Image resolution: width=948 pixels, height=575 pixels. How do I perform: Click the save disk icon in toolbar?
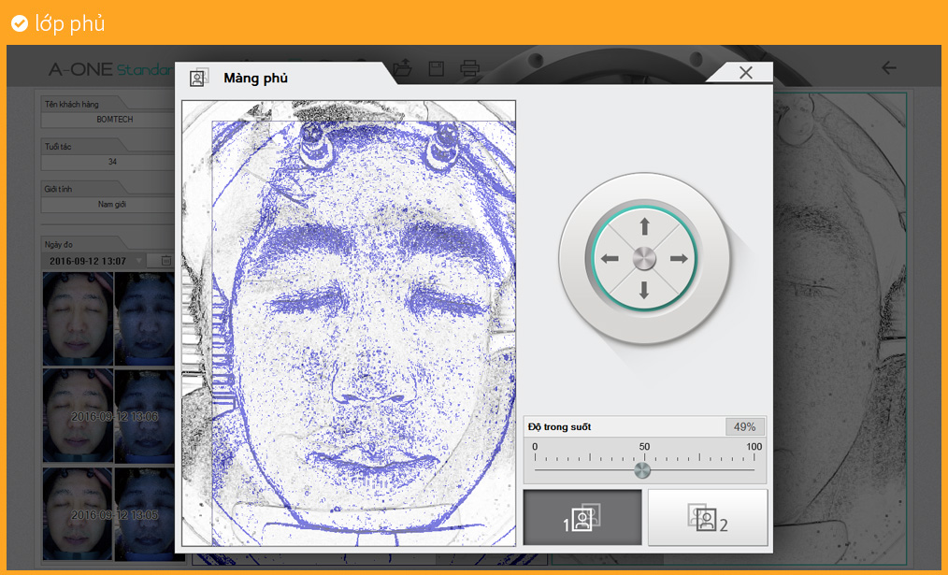pos(436,68)
